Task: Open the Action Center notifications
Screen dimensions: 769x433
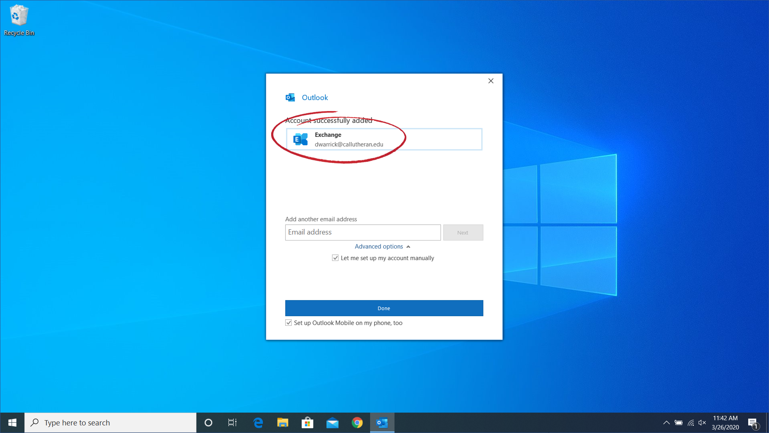Action: point(753,423)
